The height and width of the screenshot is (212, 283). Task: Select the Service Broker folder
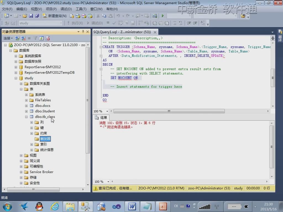point(41,172)
